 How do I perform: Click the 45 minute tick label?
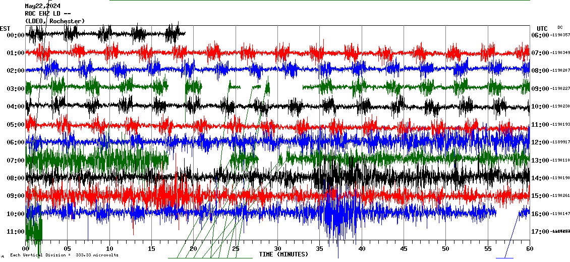tap(404, 248)
